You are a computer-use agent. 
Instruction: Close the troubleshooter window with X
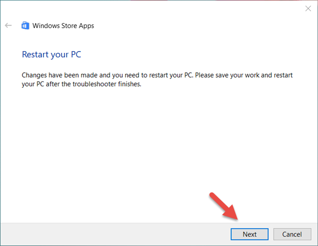click(308, 8)
